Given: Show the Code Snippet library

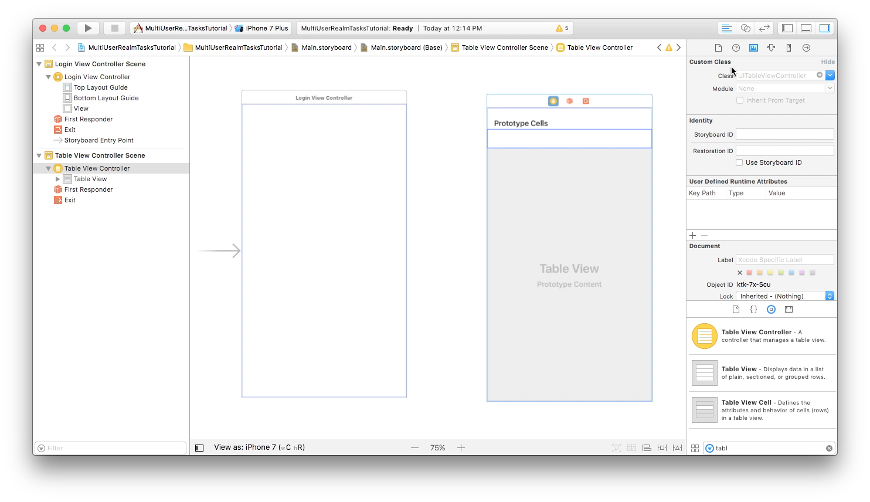Looking at the screenshot, I should [x=753, y=309].
